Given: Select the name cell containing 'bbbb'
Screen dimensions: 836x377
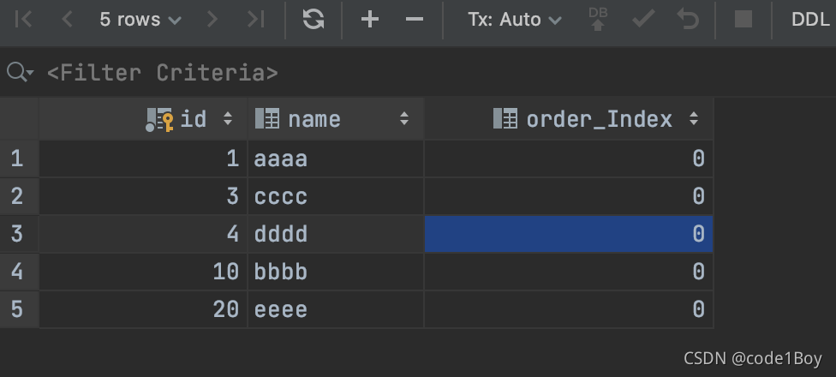Looking at the screenshot, I should pyautogui.click(x=334, y=272).
